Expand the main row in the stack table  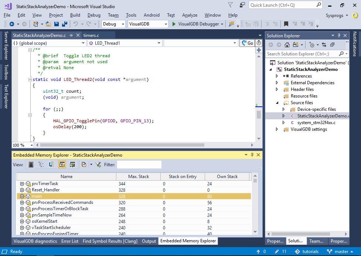[22, 196]
